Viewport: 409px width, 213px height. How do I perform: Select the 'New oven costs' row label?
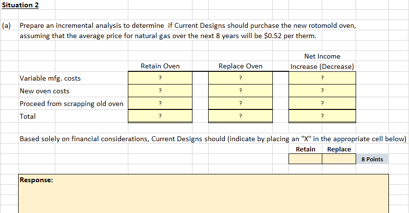45,91
